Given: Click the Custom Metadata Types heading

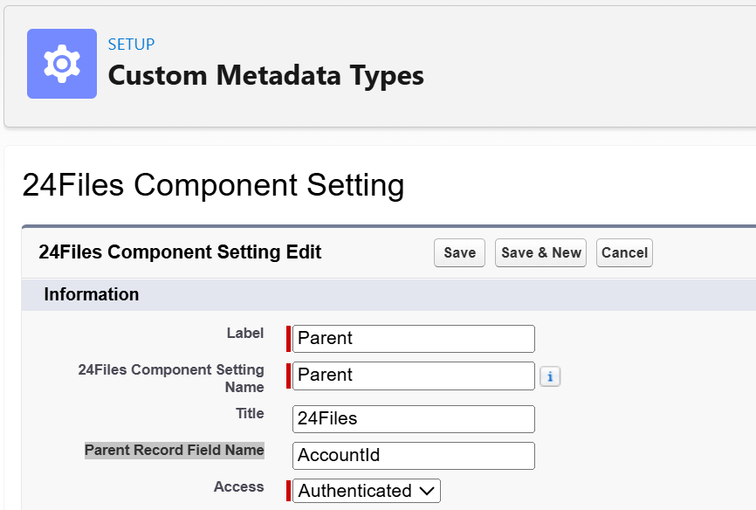Looking at the screenshot, I should coord(265,76).
